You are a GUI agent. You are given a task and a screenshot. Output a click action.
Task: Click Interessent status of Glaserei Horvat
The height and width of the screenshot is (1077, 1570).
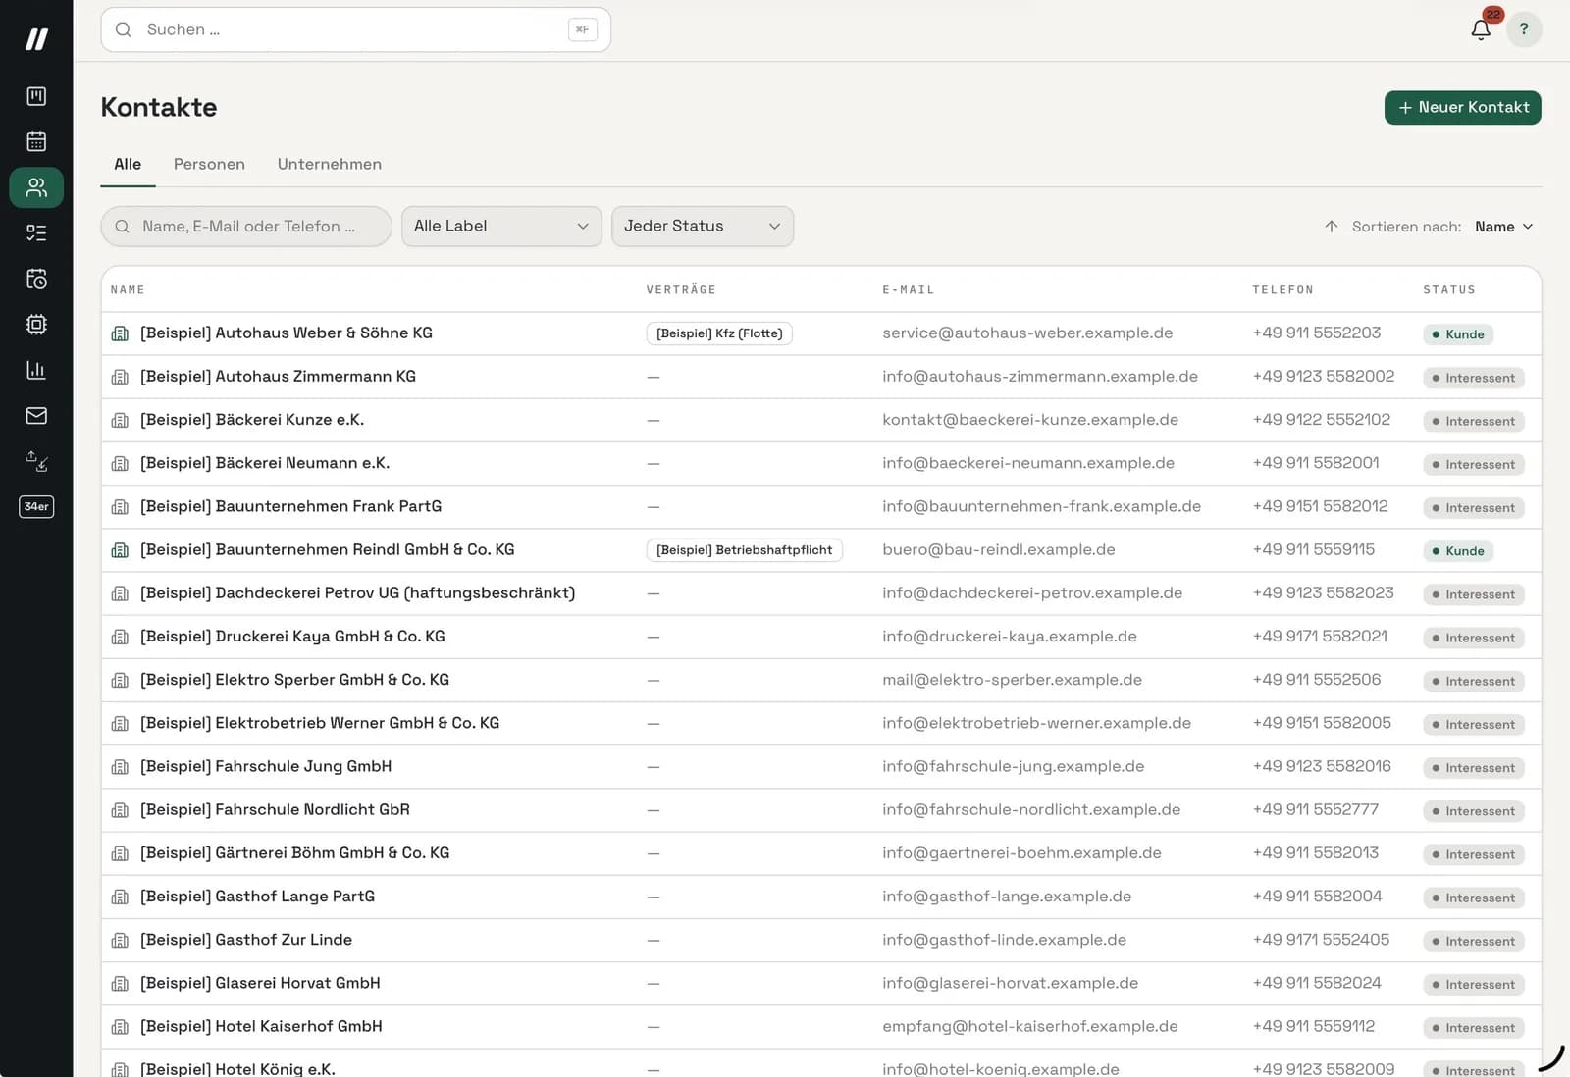click(x=1474, y=985)
